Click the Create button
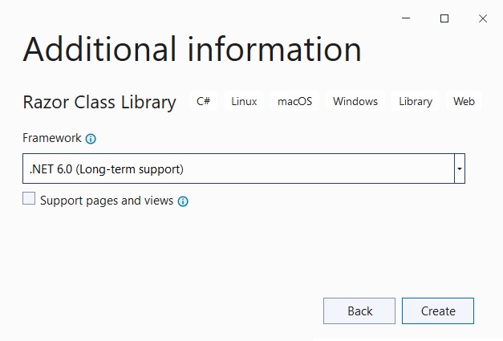Viewport: 503px width, 341px height. point(438,311)
